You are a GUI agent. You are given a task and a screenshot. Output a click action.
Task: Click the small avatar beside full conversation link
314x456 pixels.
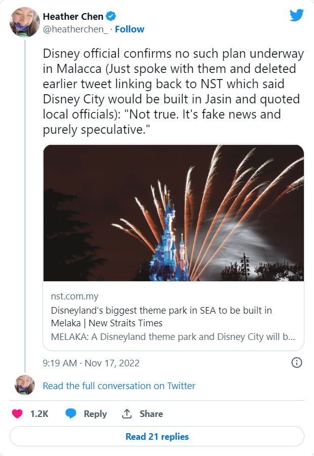click(x=25, y=385)
